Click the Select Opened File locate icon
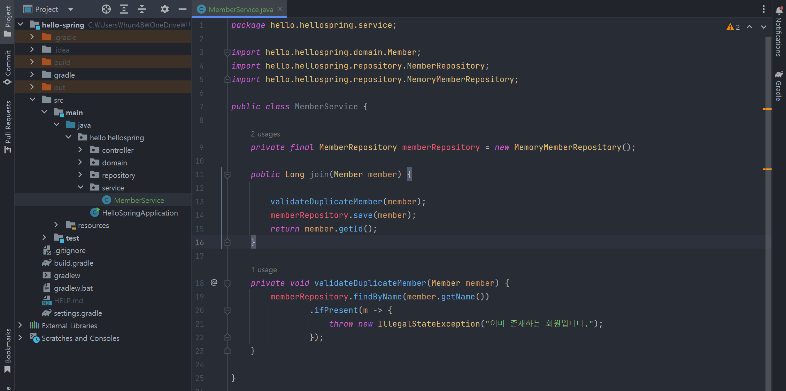The height and width of the screenshot is (391, 786). point(106,9)
